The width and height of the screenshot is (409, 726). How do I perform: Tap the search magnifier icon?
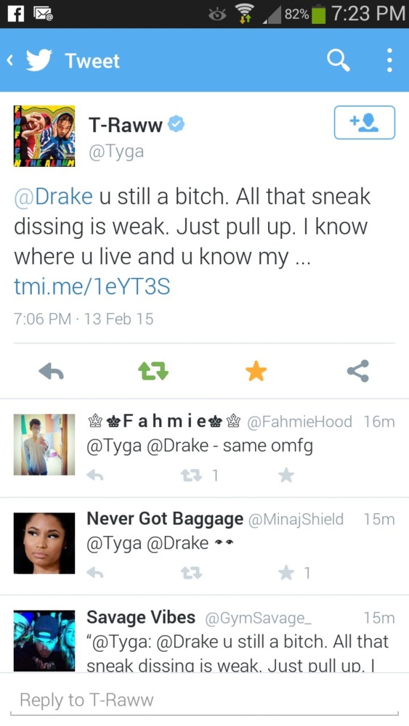coord(338,61)
